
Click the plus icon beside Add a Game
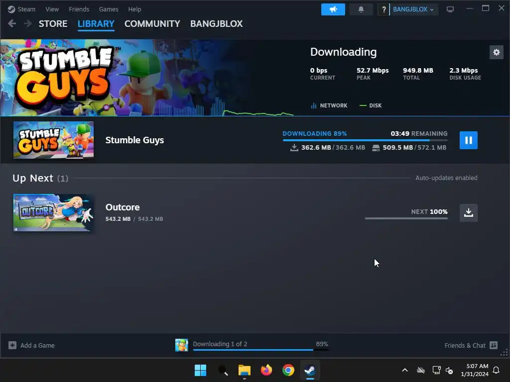coord(12,345)
